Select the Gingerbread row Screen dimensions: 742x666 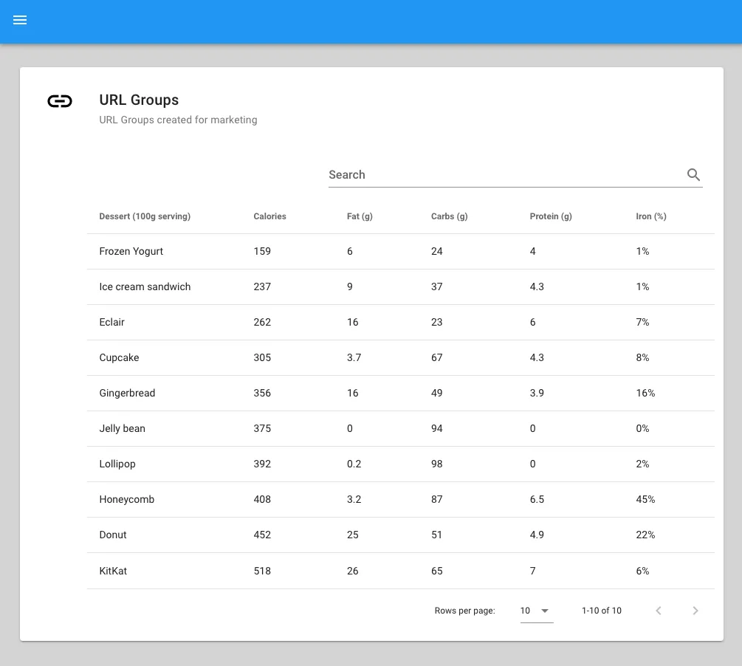tap(401, 393)
